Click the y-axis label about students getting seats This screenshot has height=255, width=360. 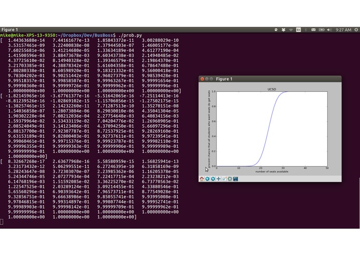(x=209, y=129)
